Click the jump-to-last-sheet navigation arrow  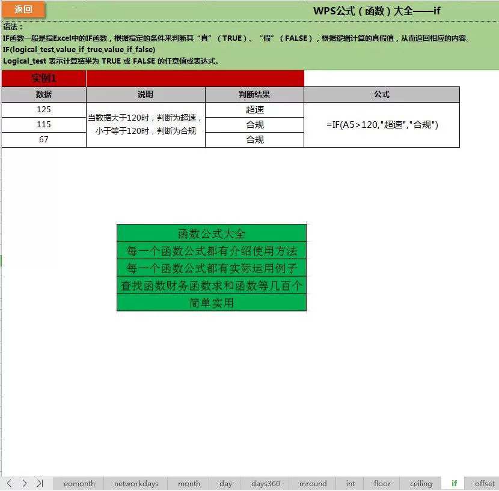click(40, 483)
